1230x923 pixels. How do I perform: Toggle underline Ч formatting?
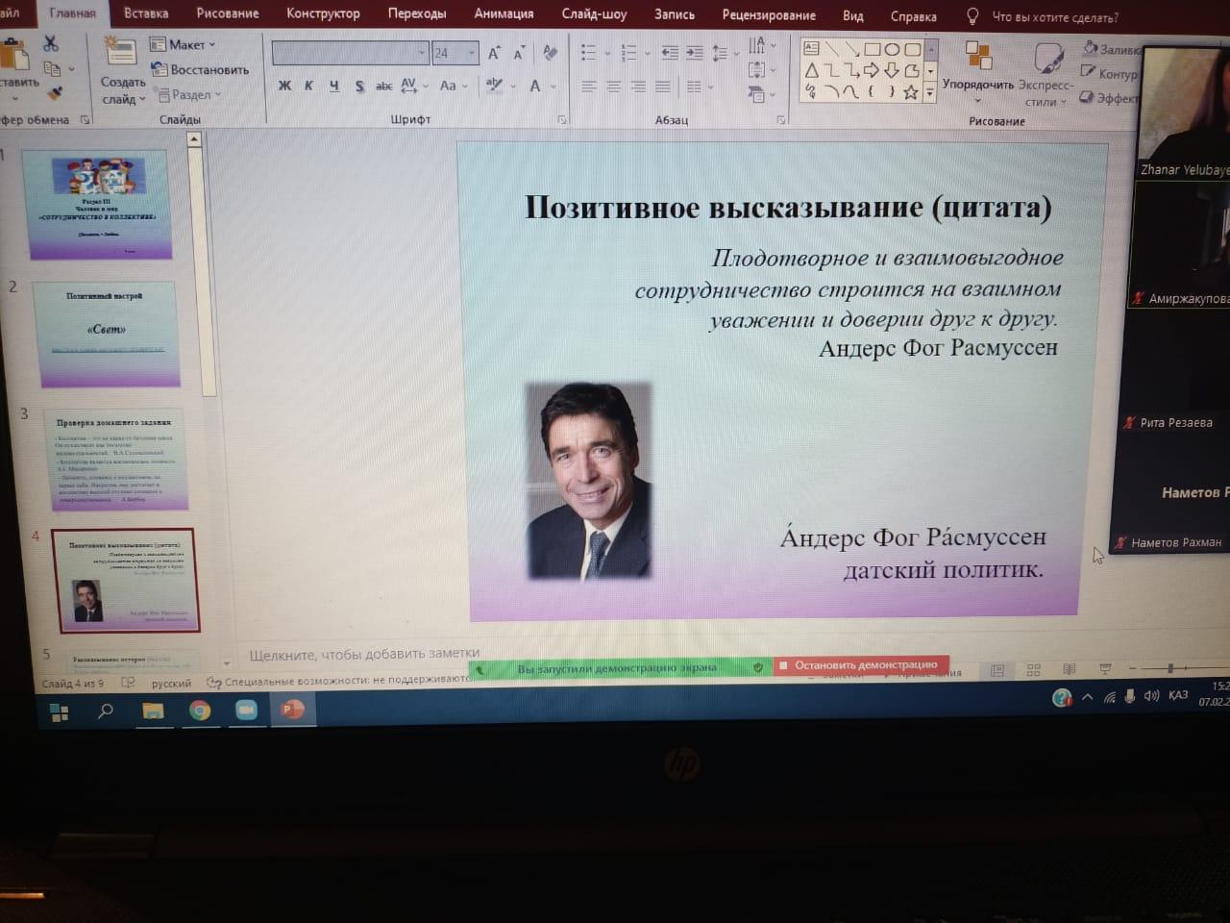(333, 86)
